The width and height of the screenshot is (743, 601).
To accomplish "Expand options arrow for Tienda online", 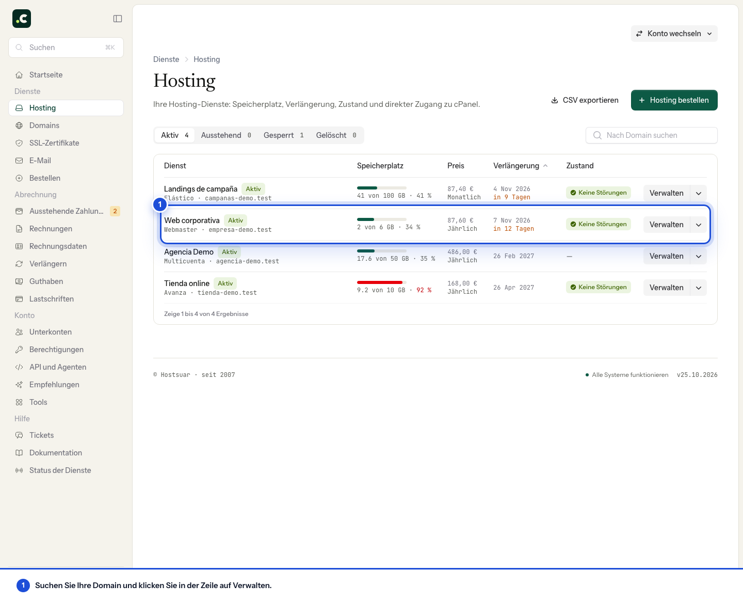I will coord(699,288).
